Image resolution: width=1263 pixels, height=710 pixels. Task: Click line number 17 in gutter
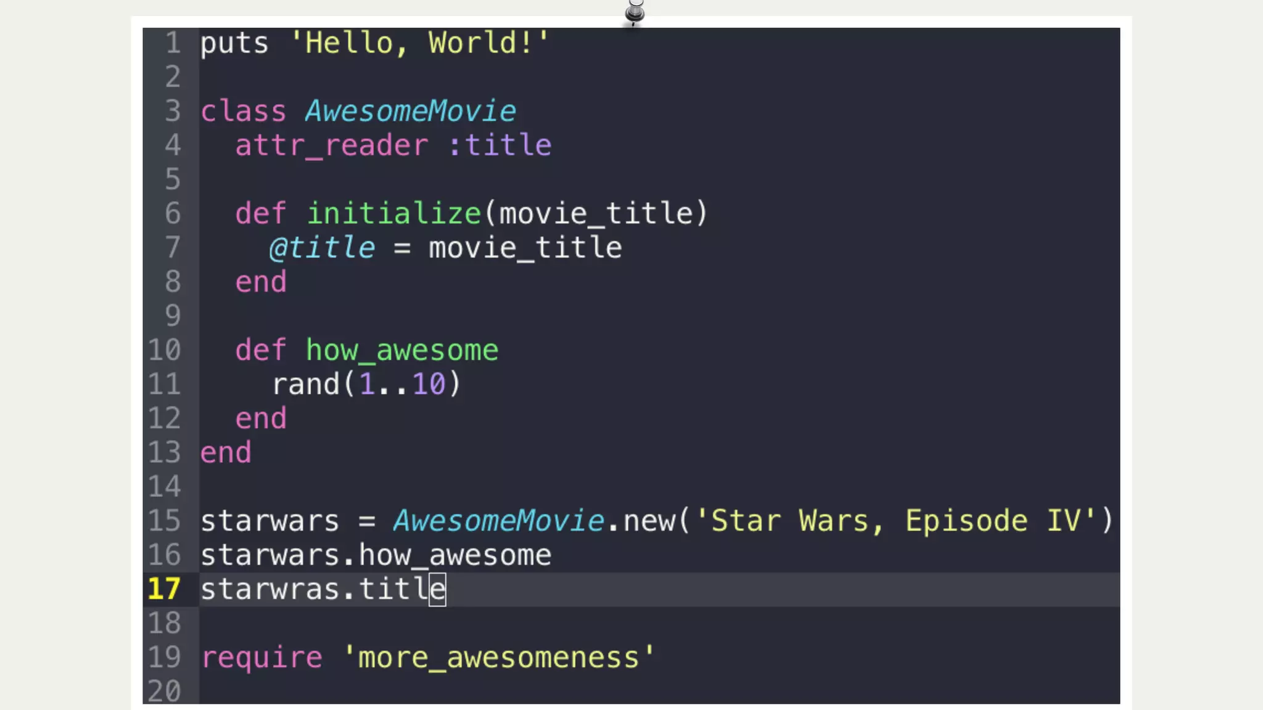164,589
